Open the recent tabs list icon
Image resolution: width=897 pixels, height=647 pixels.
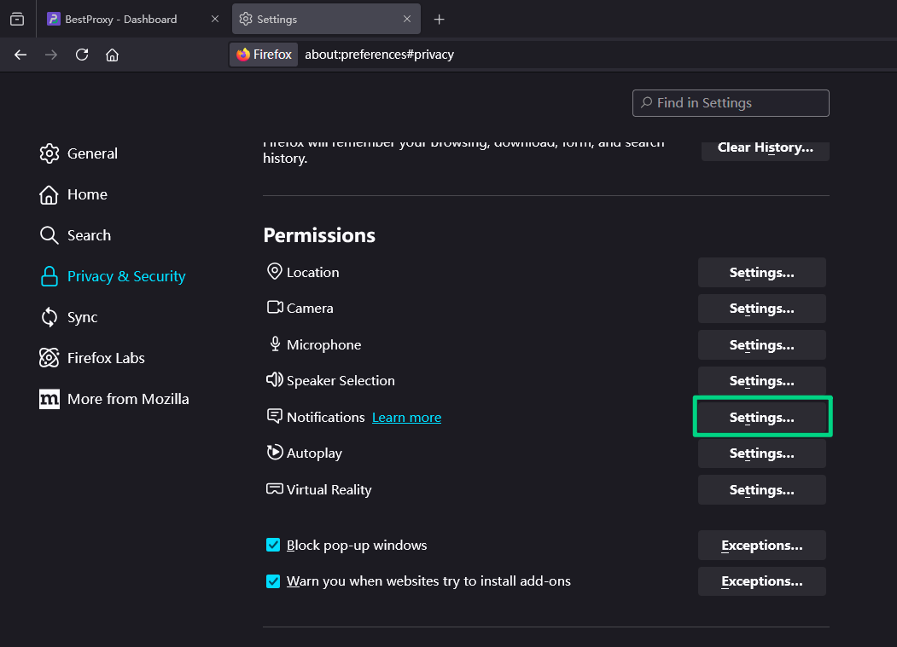click(17, 19)
